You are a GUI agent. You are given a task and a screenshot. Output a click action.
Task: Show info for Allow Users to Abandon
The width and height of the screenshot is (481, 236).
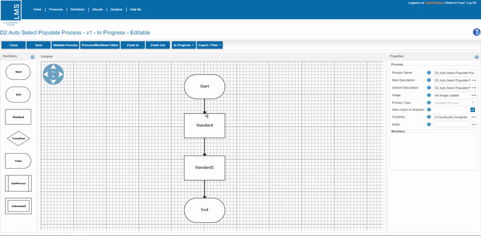429,109
